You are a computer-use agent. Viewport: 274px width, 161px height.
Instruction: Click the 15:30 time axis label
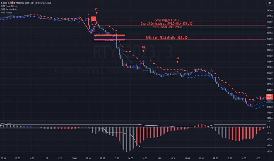point(173,158)
